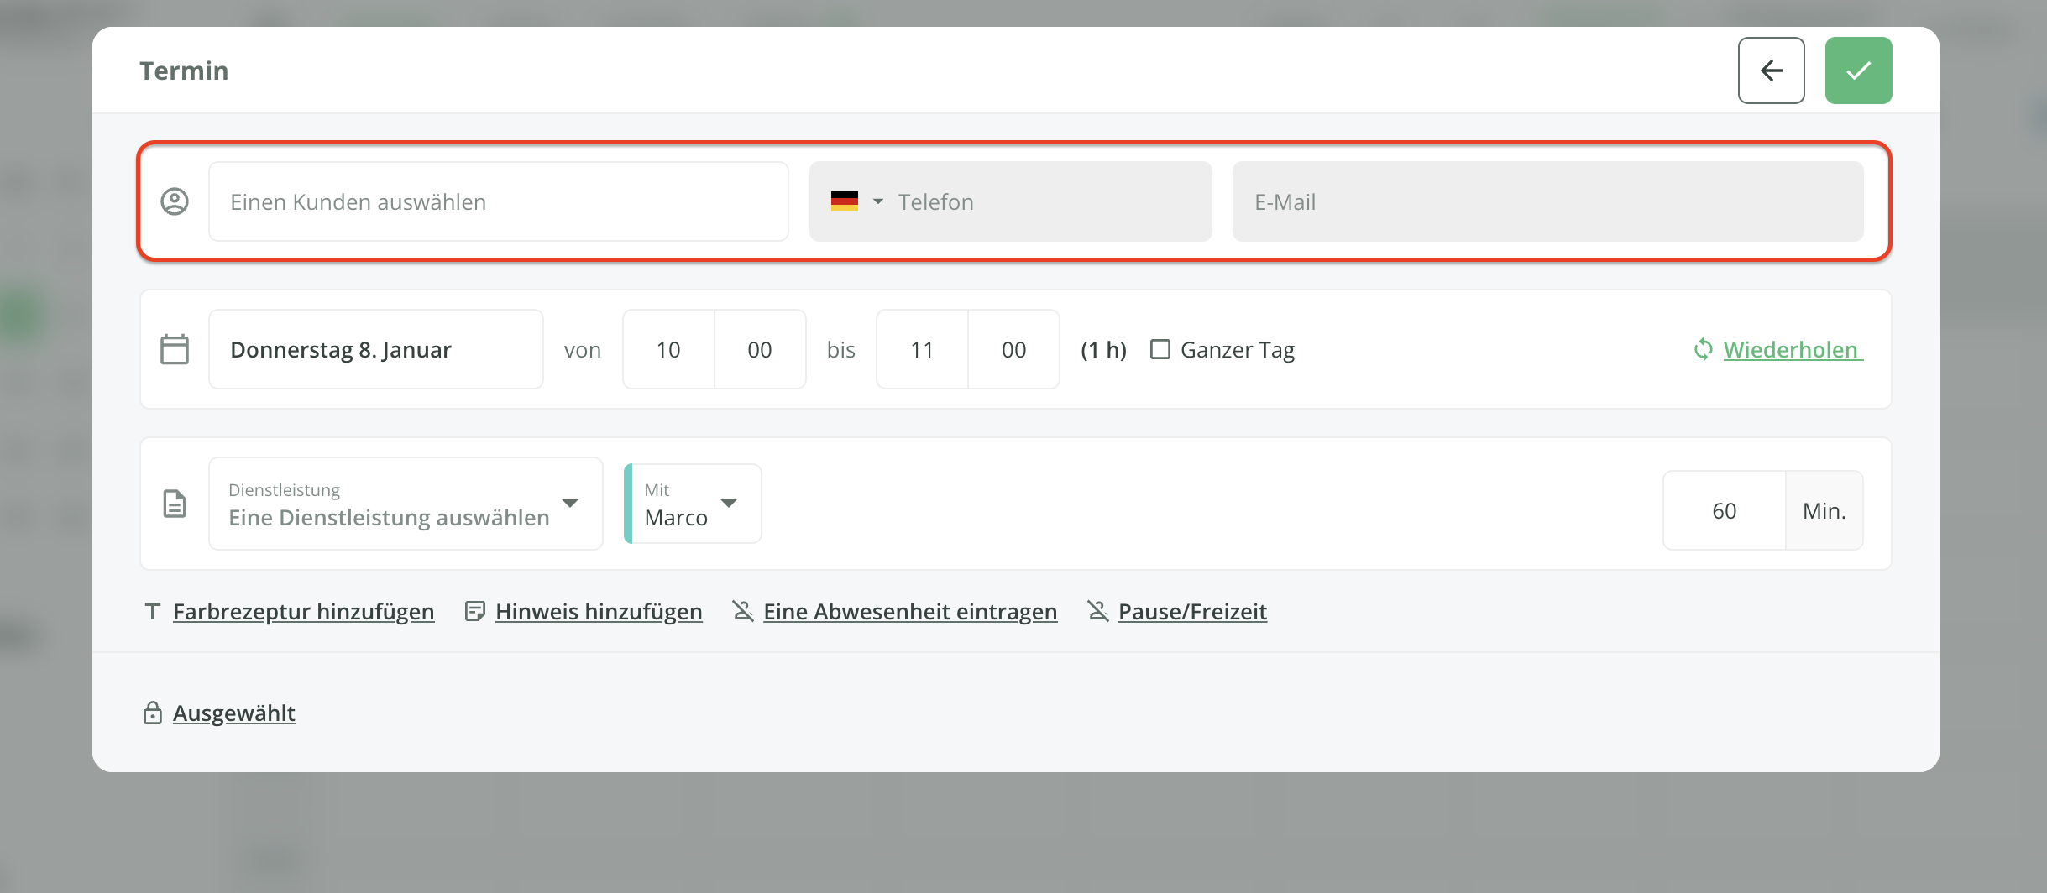Click the Pause/Freizeit link

click(1191, 611)
